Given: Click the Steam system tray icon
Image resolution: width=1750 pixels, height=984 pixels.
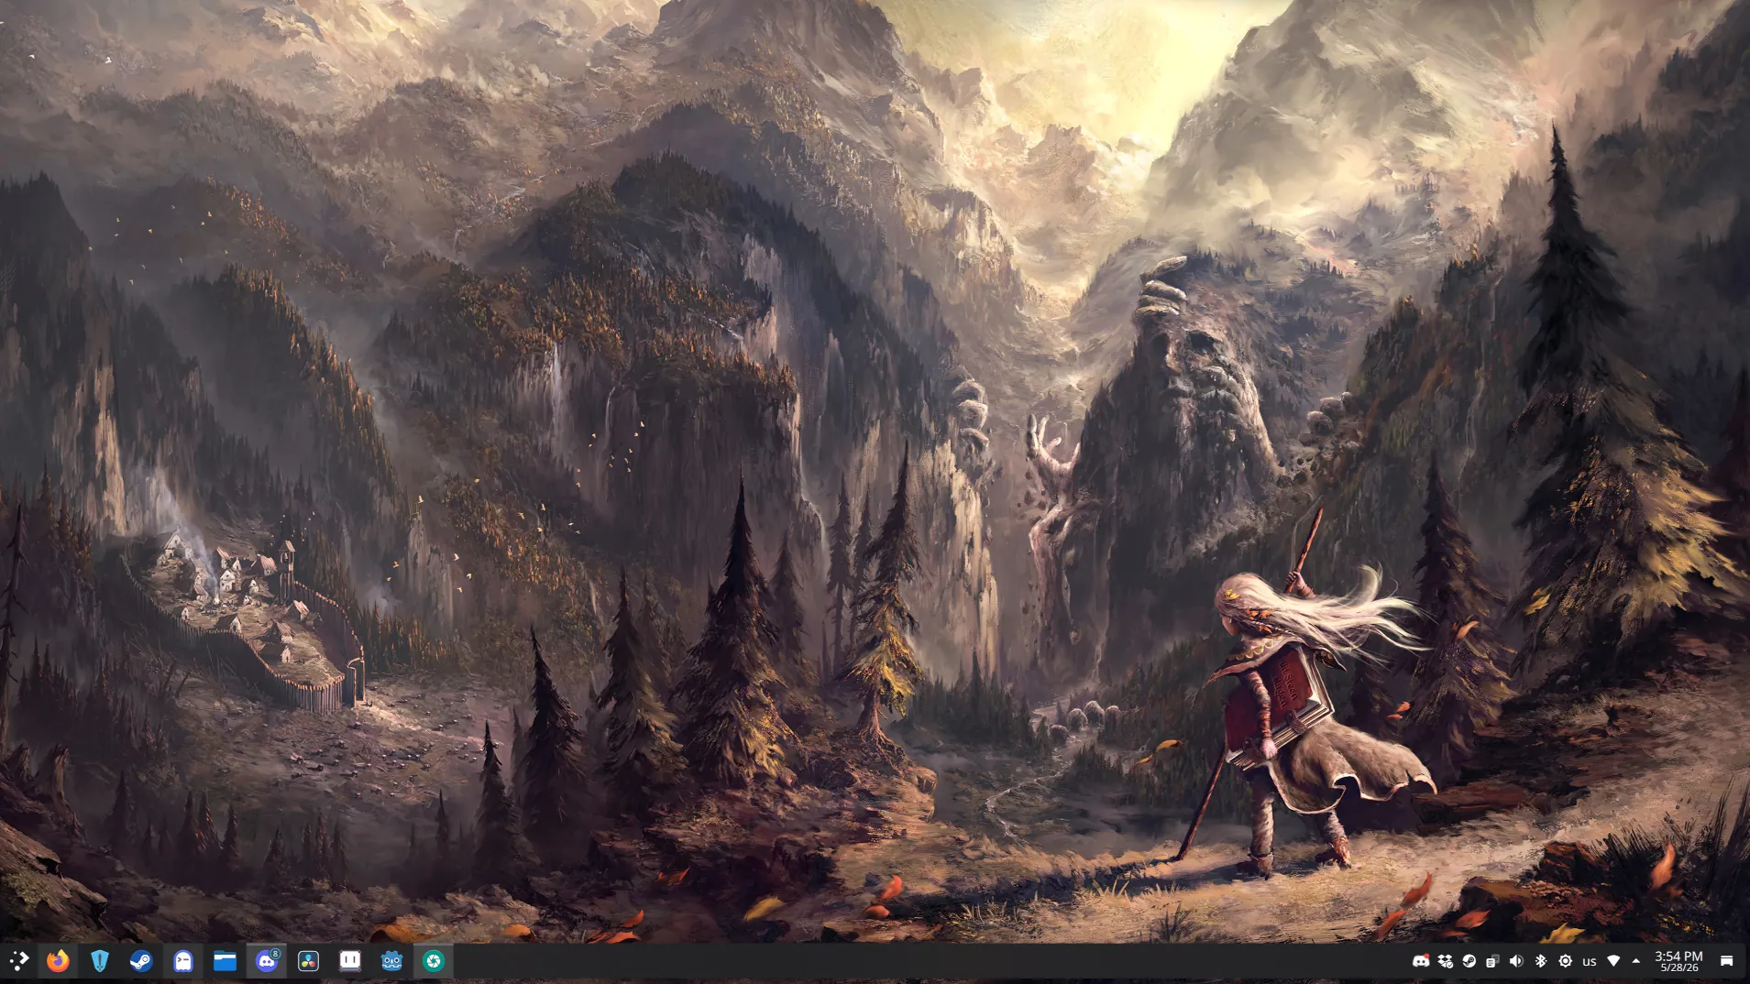Looking at the screenshot, I should [1469, 961].
